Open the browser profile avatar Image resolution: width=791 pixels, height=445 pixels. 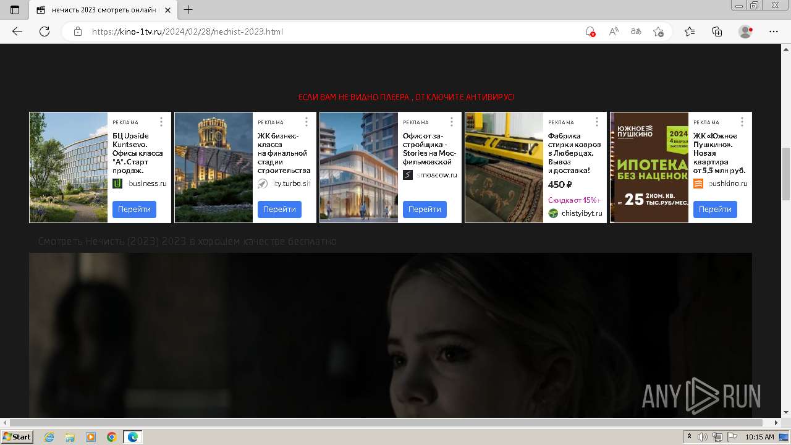745,32
